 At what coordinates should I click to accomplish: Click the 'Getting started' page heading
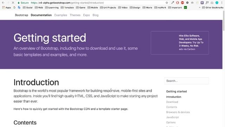click(x=50, y=38)
